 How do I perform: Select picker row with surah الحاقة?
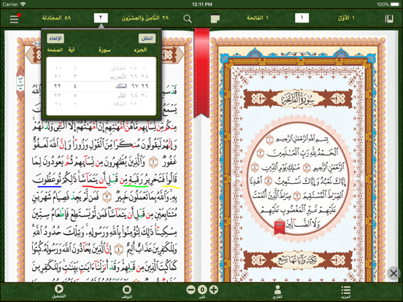[x=101, y=104]
